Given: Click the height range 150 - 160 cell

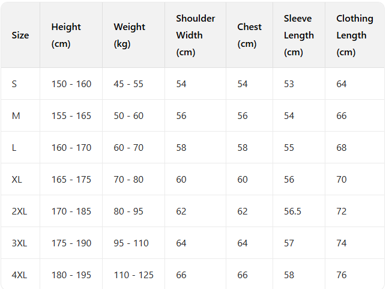Looking at the screenshot, I should point(71,84).
